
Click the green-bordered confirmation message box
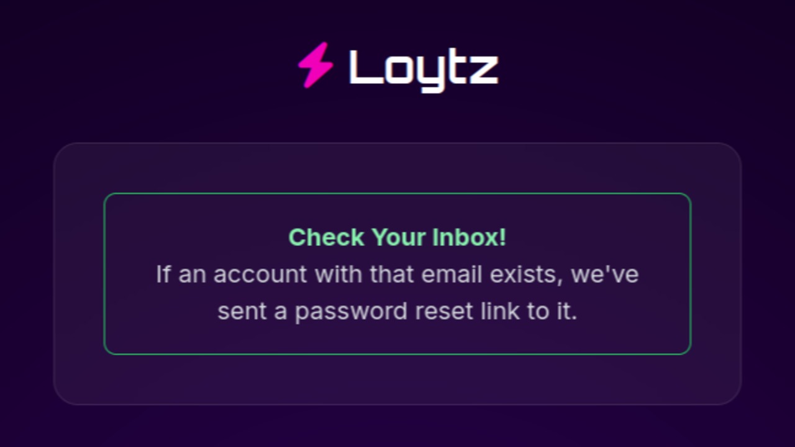(x=397, y=335)
